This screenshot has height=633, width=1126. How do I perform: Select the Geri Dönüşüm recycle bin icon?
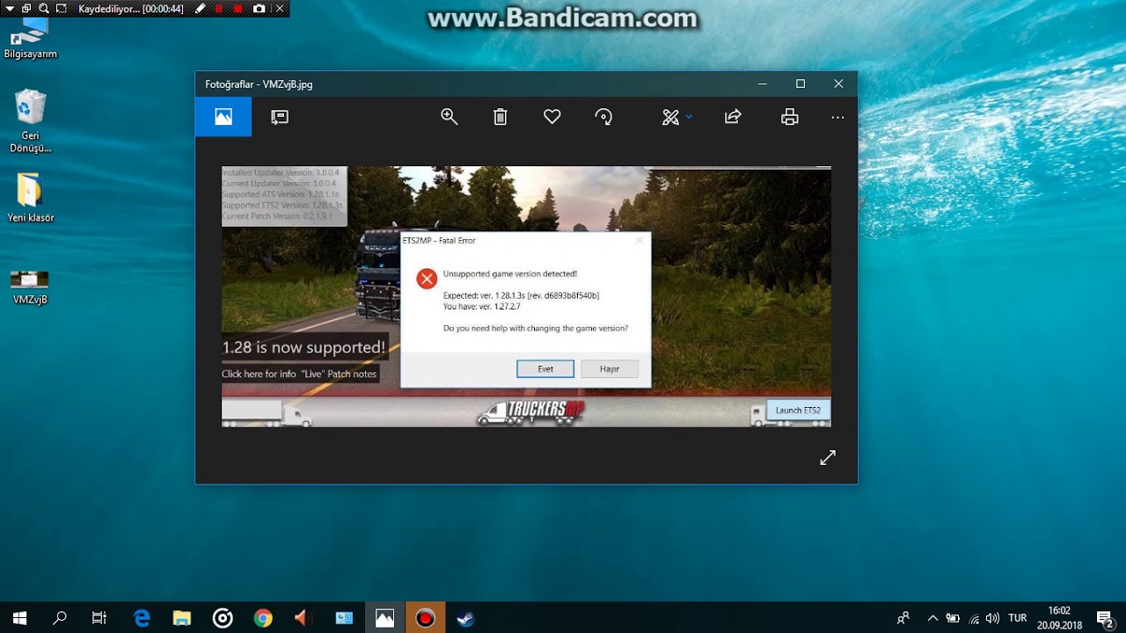(x=30, y=120)
